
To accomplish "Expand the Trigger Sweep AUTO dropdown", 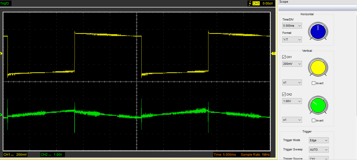I will [x=319, y=150].
